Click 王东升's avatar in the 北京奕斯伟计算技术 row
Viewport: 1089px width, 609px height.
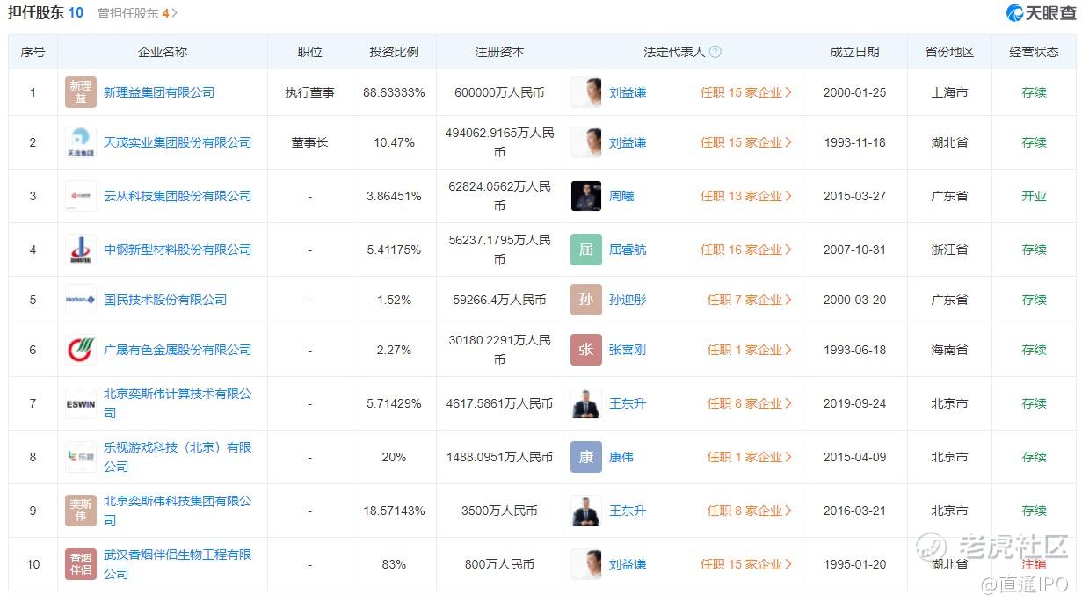tap(586, 403)
